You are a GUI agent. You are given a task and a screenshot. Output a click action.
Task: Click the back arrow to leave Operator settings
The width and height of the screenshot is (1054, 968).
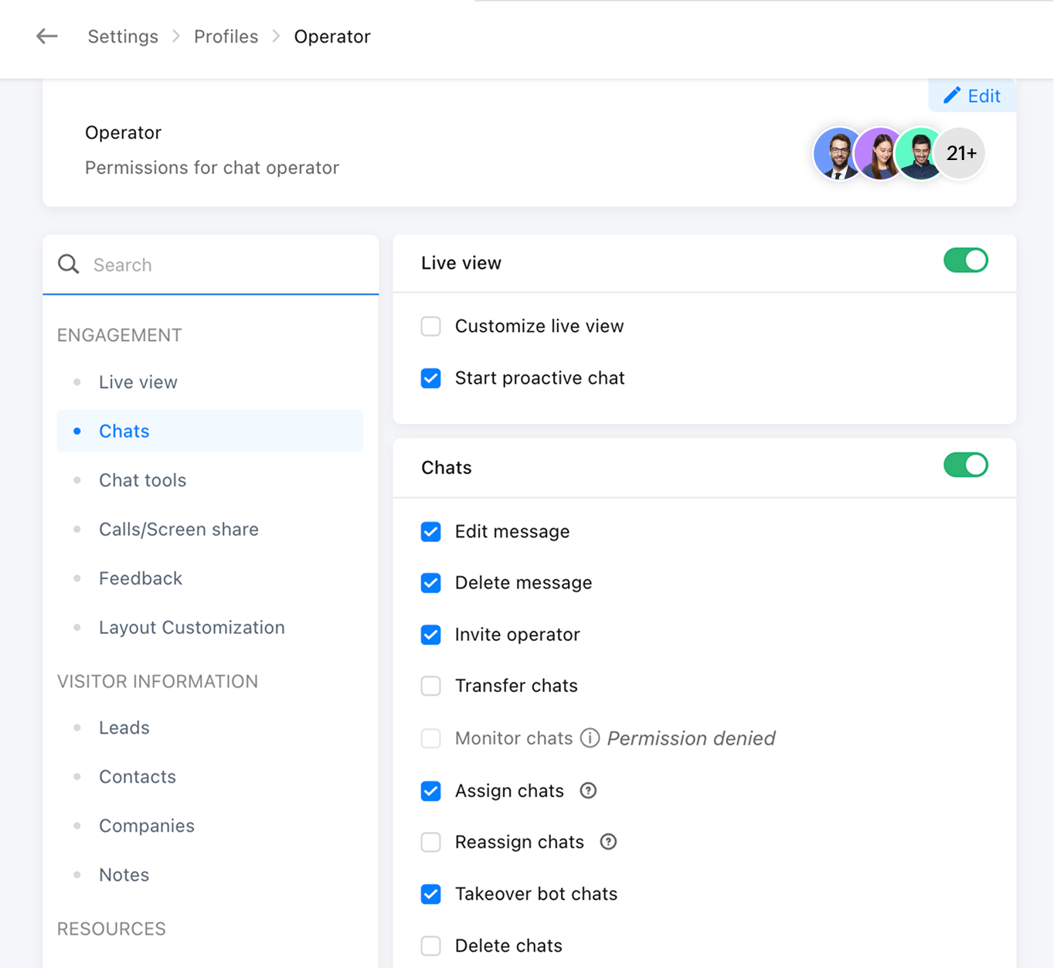[46, 36]
